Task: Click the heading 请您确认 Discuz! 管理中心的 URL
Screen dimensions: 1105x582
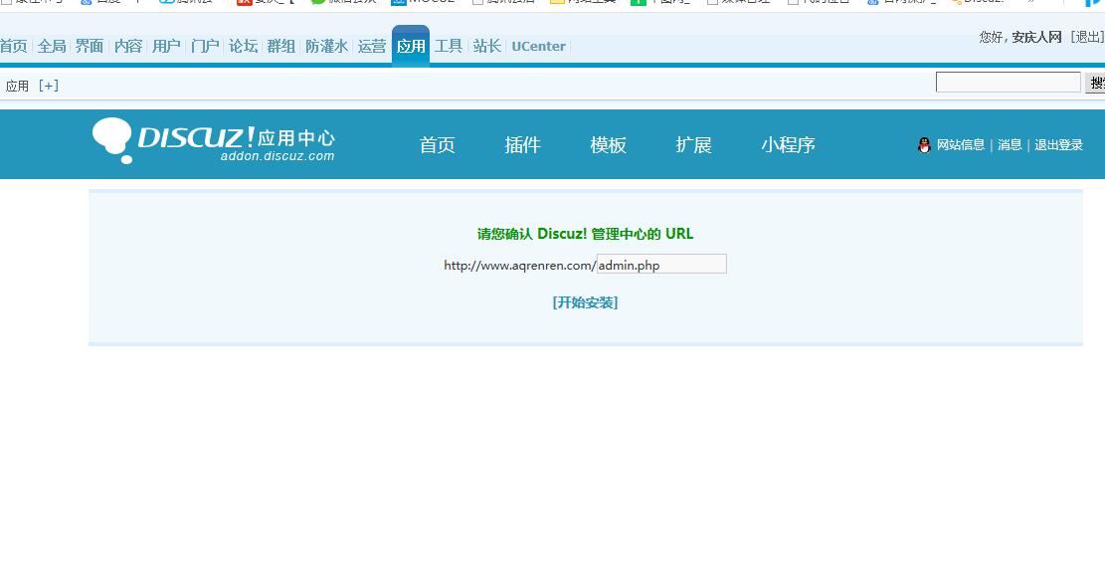Action: [x=586, y=234]
